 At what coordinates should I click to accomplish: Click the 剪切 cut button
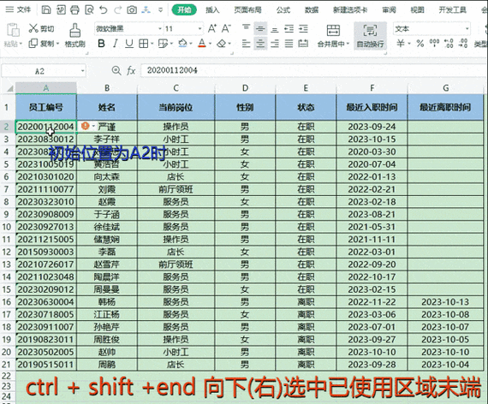41,28
